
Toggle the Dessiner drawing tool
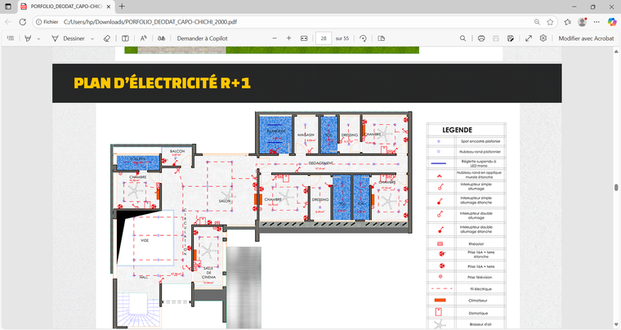tap(68, 38)
